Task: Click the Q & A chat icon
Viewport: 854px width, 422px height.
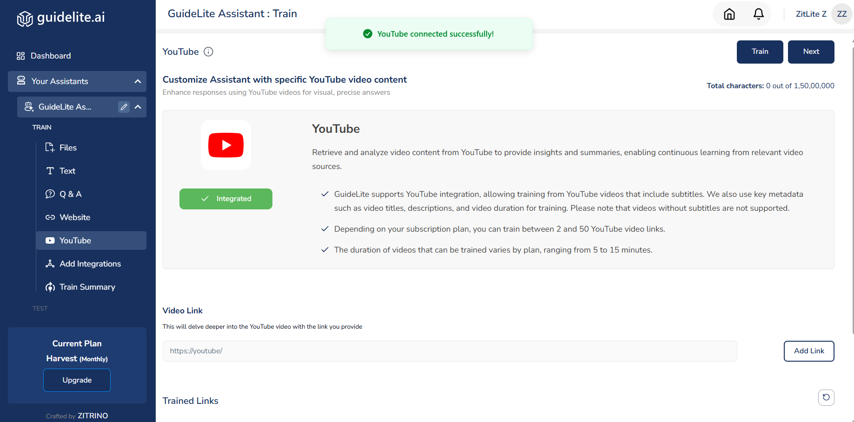Action: (x=50, y=194)
